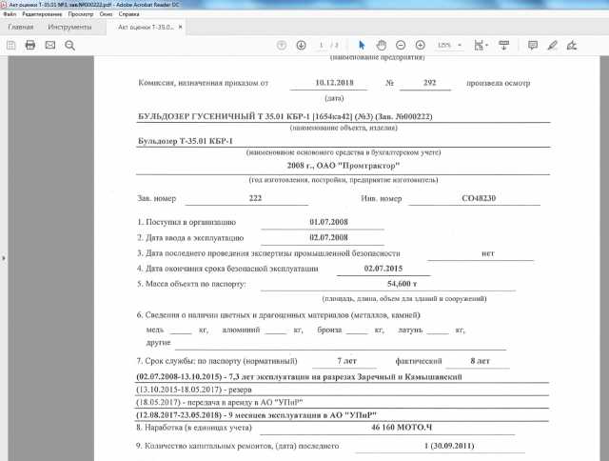Image resolution: width=609 pixels, height=461 pixels.
Task: Open the Find text magnifier icon
Action: (69, 46)
